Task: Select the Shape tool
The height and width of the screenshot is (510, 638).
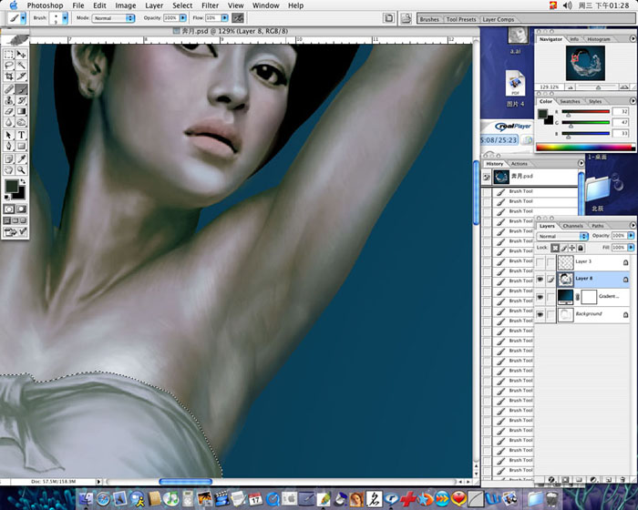Action: [x=21, y=146]
